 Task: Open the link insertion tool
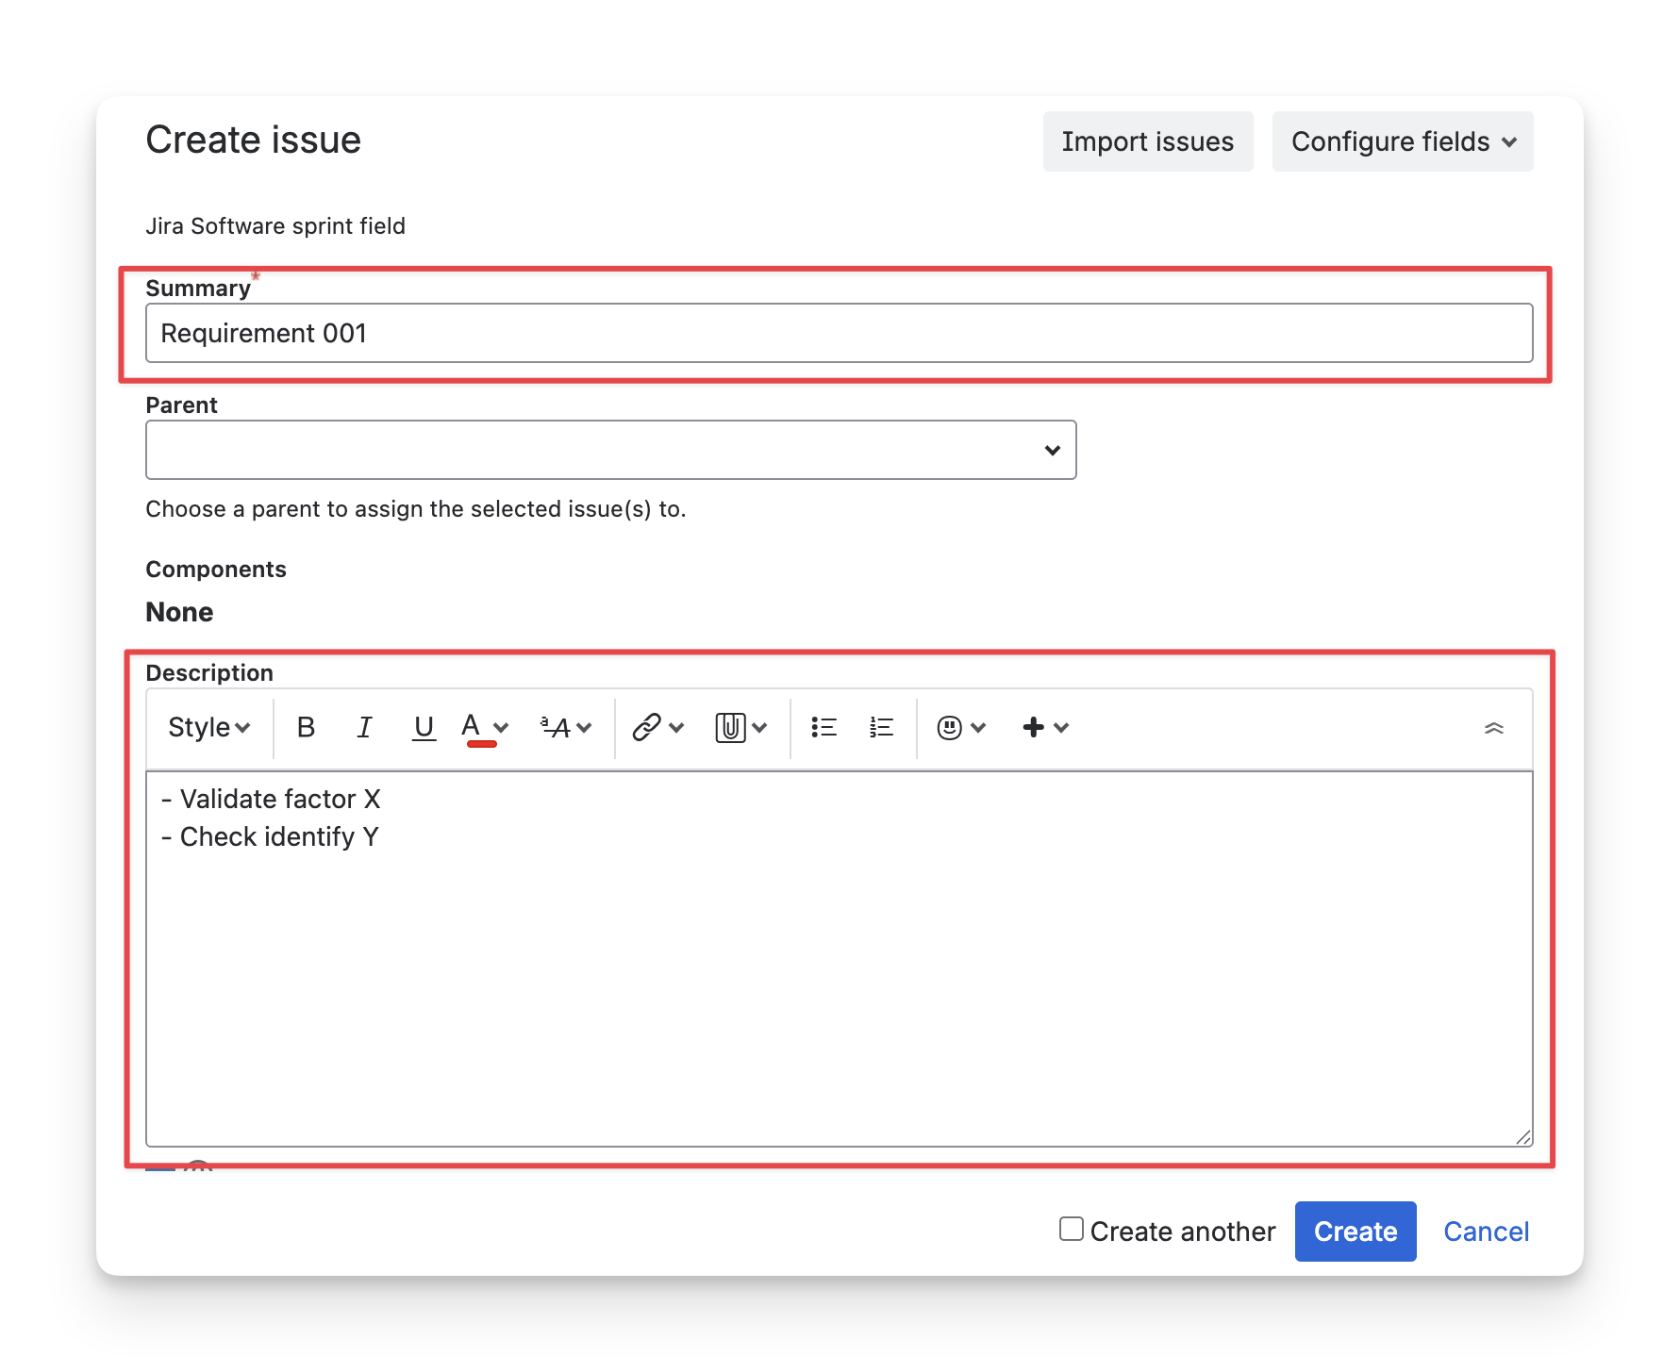(x=647, y=728)
